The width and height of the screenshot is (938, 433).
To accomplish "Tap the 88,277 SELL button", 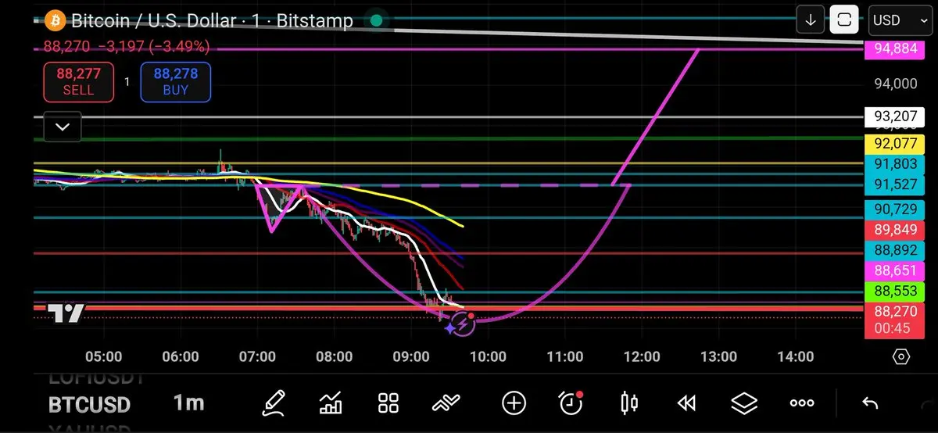I will point(77,82).
